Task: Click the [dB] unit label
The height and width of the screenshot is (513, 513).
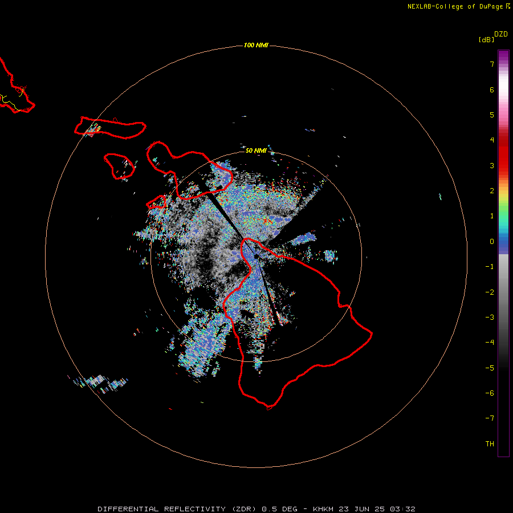Action: click(487, 39)
